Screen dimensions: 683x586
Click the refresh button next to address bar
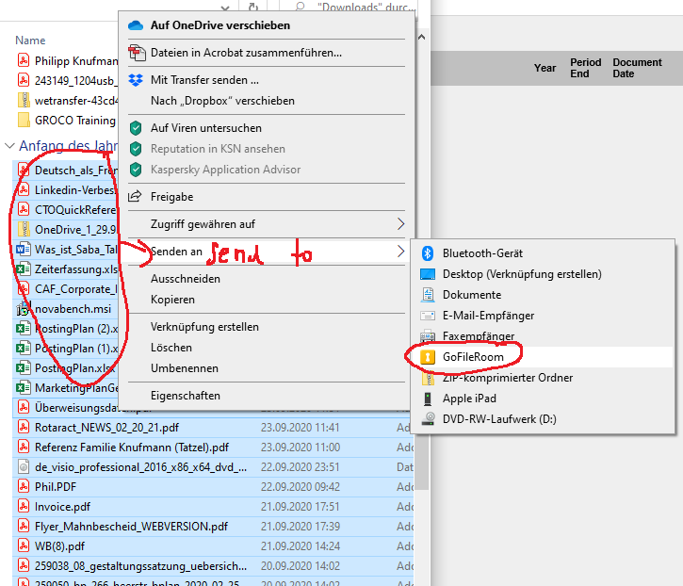coord(253,7)
